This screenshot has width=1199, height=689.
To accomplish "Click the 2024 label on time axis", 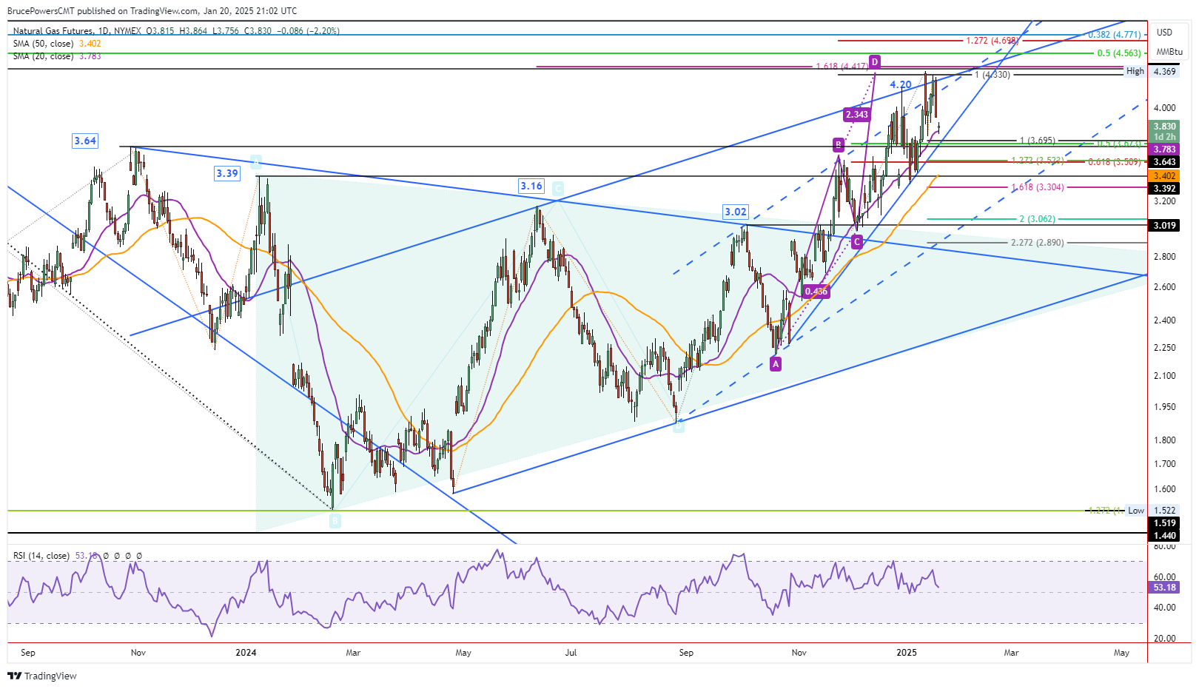I will 246,653.
